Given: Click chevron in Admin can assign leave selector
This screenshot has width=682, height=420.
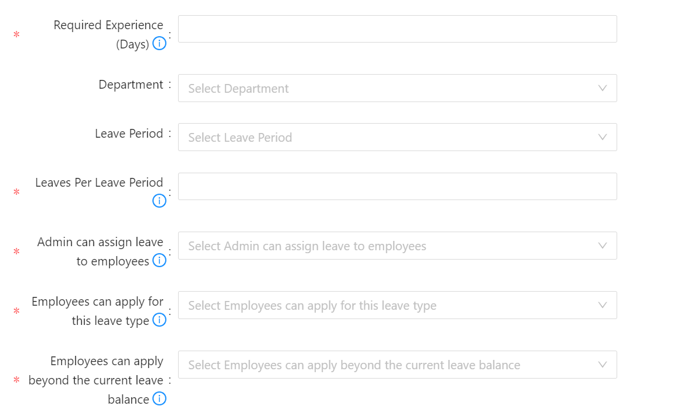Looking at the screenshot, I should 603,246.
